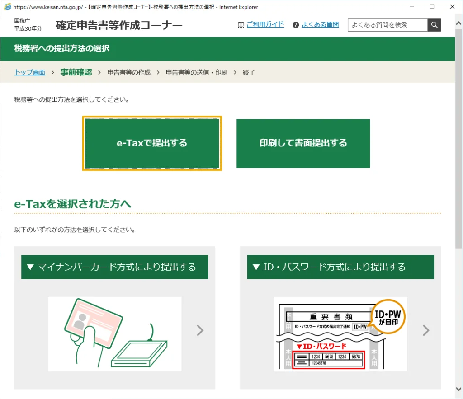Click Internet Explorer logo in title bar
463x399 pixels.
coord(7,7)
